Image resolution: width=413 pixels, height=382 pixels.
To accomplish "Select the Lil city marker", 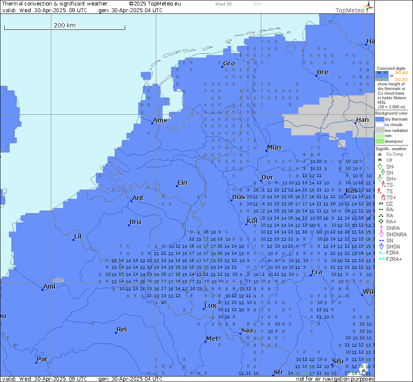I will pyautogui.click(x=74, y=240).
